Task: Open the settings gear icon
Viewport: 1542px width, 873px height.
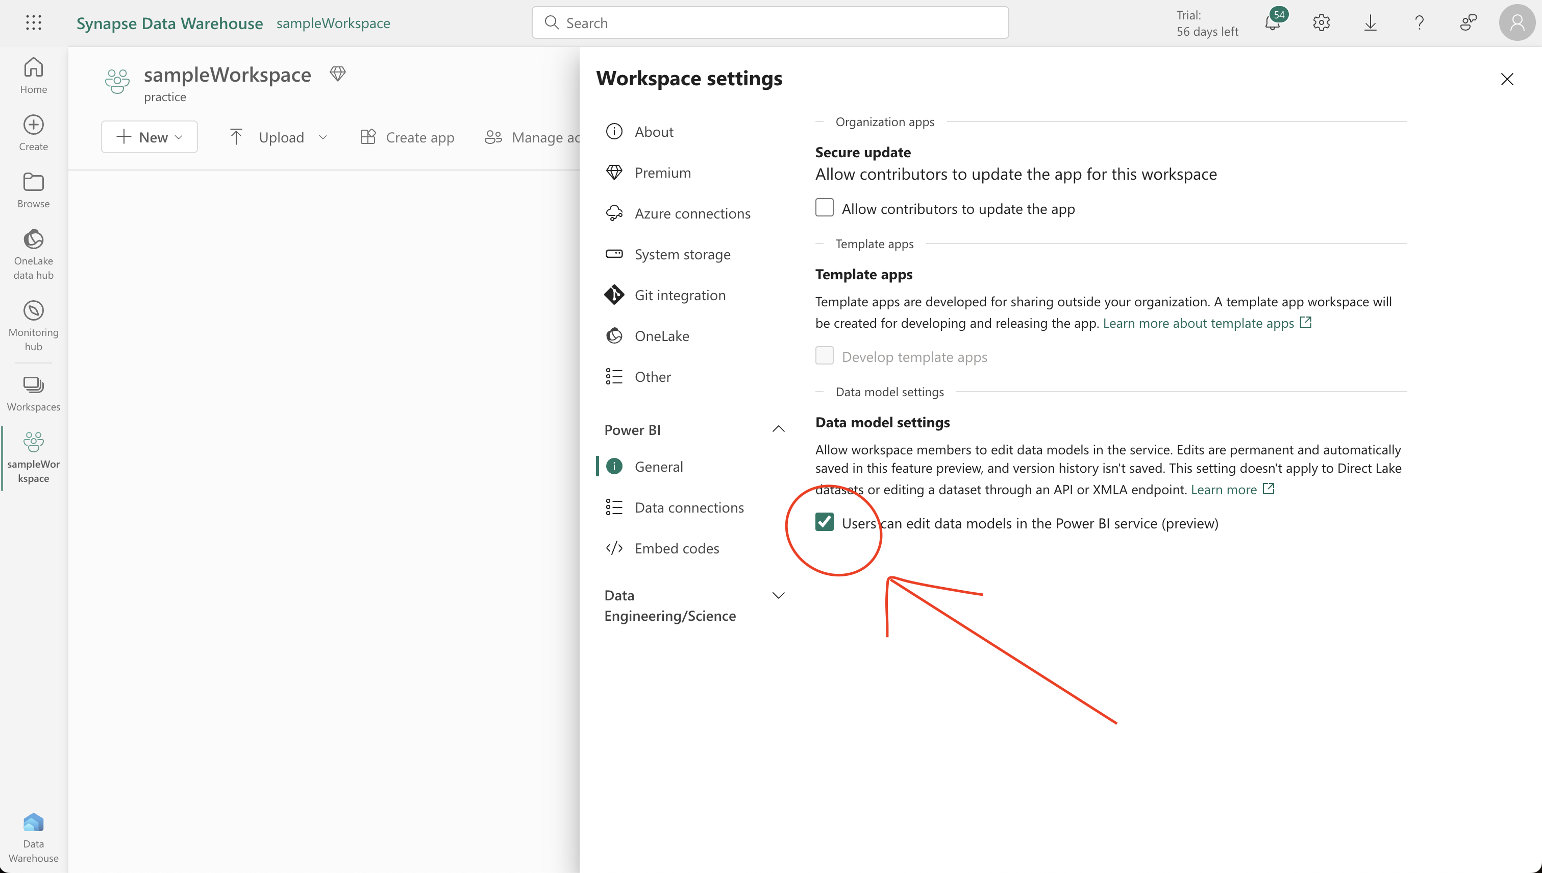Action: (x=1321, y=23)
